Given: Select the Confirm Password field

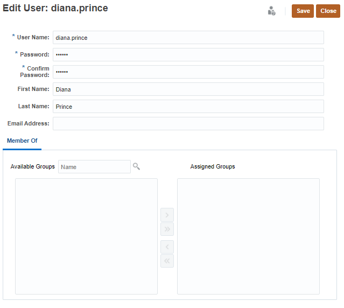Looking at the screenshot, I should pos(188,72).
